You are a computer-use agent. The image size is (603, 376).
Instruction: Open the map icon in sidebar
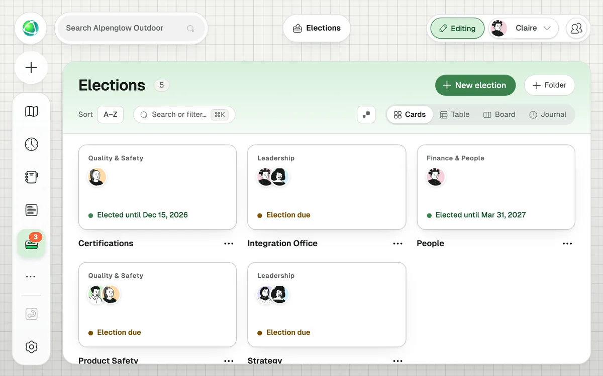[31, 111]
